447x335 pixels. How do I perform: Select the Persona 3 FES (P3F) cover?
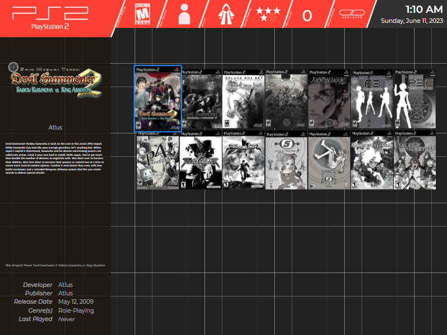coord(415,99)
